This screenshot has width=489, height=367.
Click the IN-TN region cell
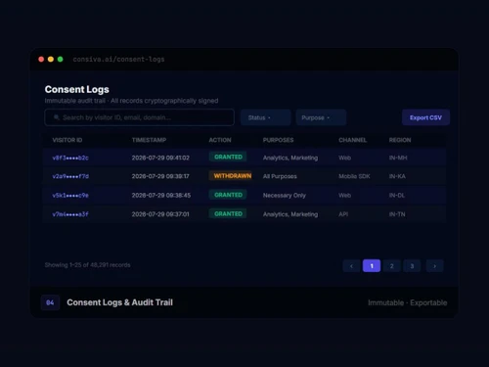397,214
